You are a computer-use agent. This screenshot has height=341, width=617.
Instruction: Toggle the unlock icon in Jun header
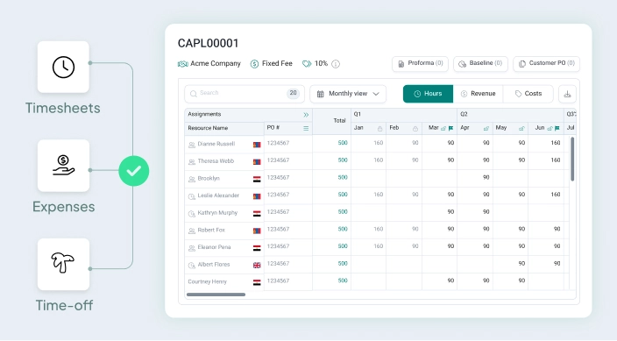point(550,128)
